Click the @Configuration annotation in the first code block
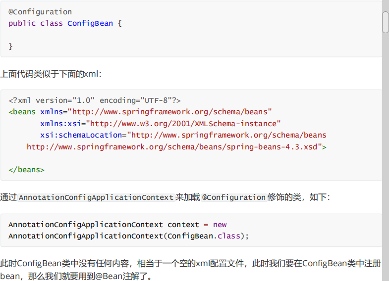 (40, 12)
